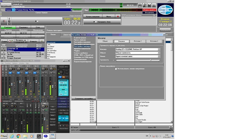Open dynamics D on AN 8 input channel
This screenshot has width=250, height=139.
click(31, 94)
